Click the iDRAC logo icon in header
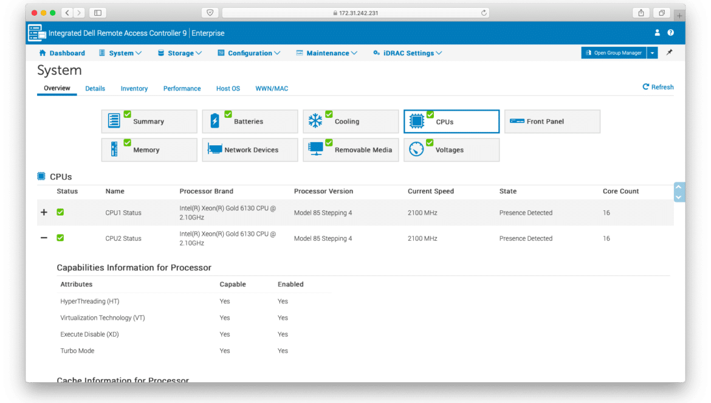 tap(36, 33)
